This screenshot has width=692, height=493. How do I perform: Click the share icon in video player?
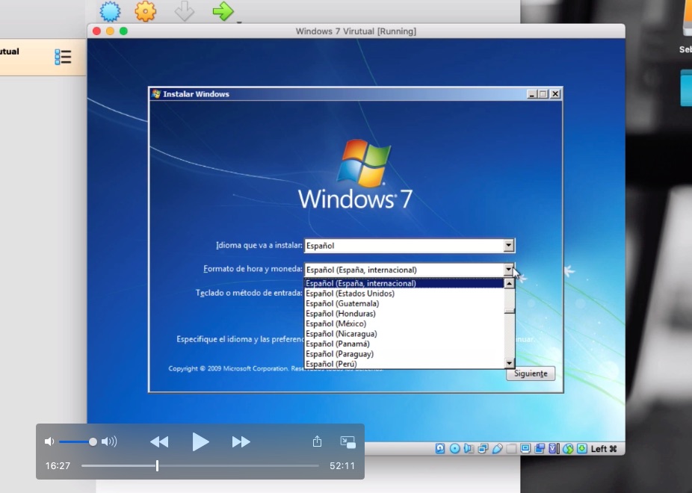pyautogui.click(x=317, y=441)
